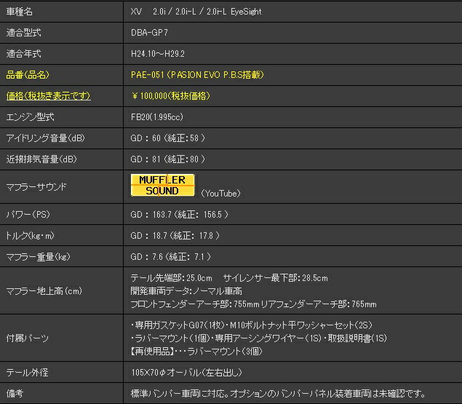Select the エンジン型式 label
The width and height of the screenshot is (462, 404).
30,117
